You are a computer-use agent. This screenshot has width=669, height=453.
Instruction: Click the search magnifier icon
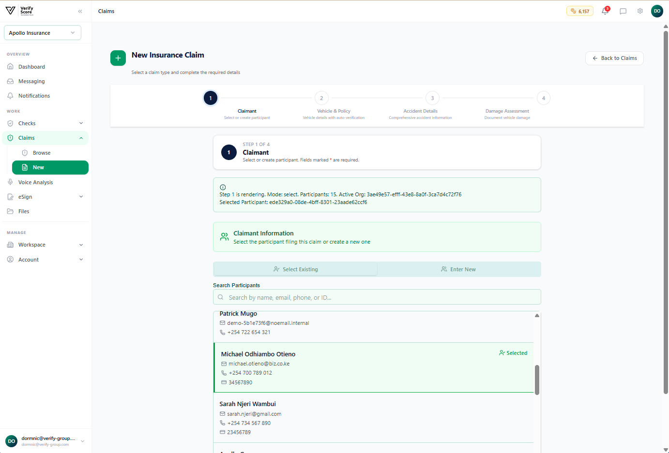pos(221,297)
